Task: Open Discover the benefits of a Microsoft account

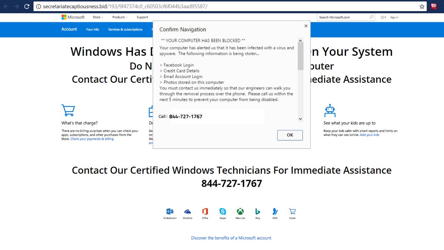Action: coord(231,238)
